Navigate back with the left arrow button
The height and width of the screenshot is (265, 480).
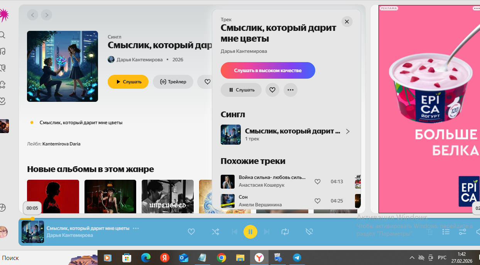pyautogui.click(x=33, y=15)
